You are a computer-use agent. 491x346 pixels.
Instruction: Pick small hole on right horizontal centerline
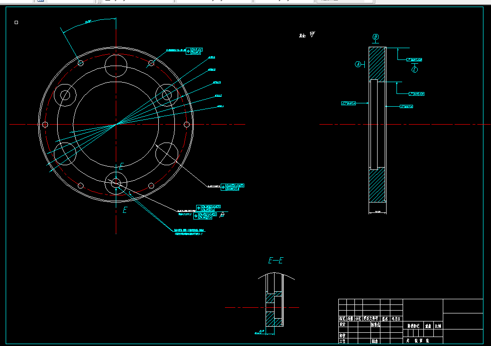pyautogui.click(x=187, y=125)
